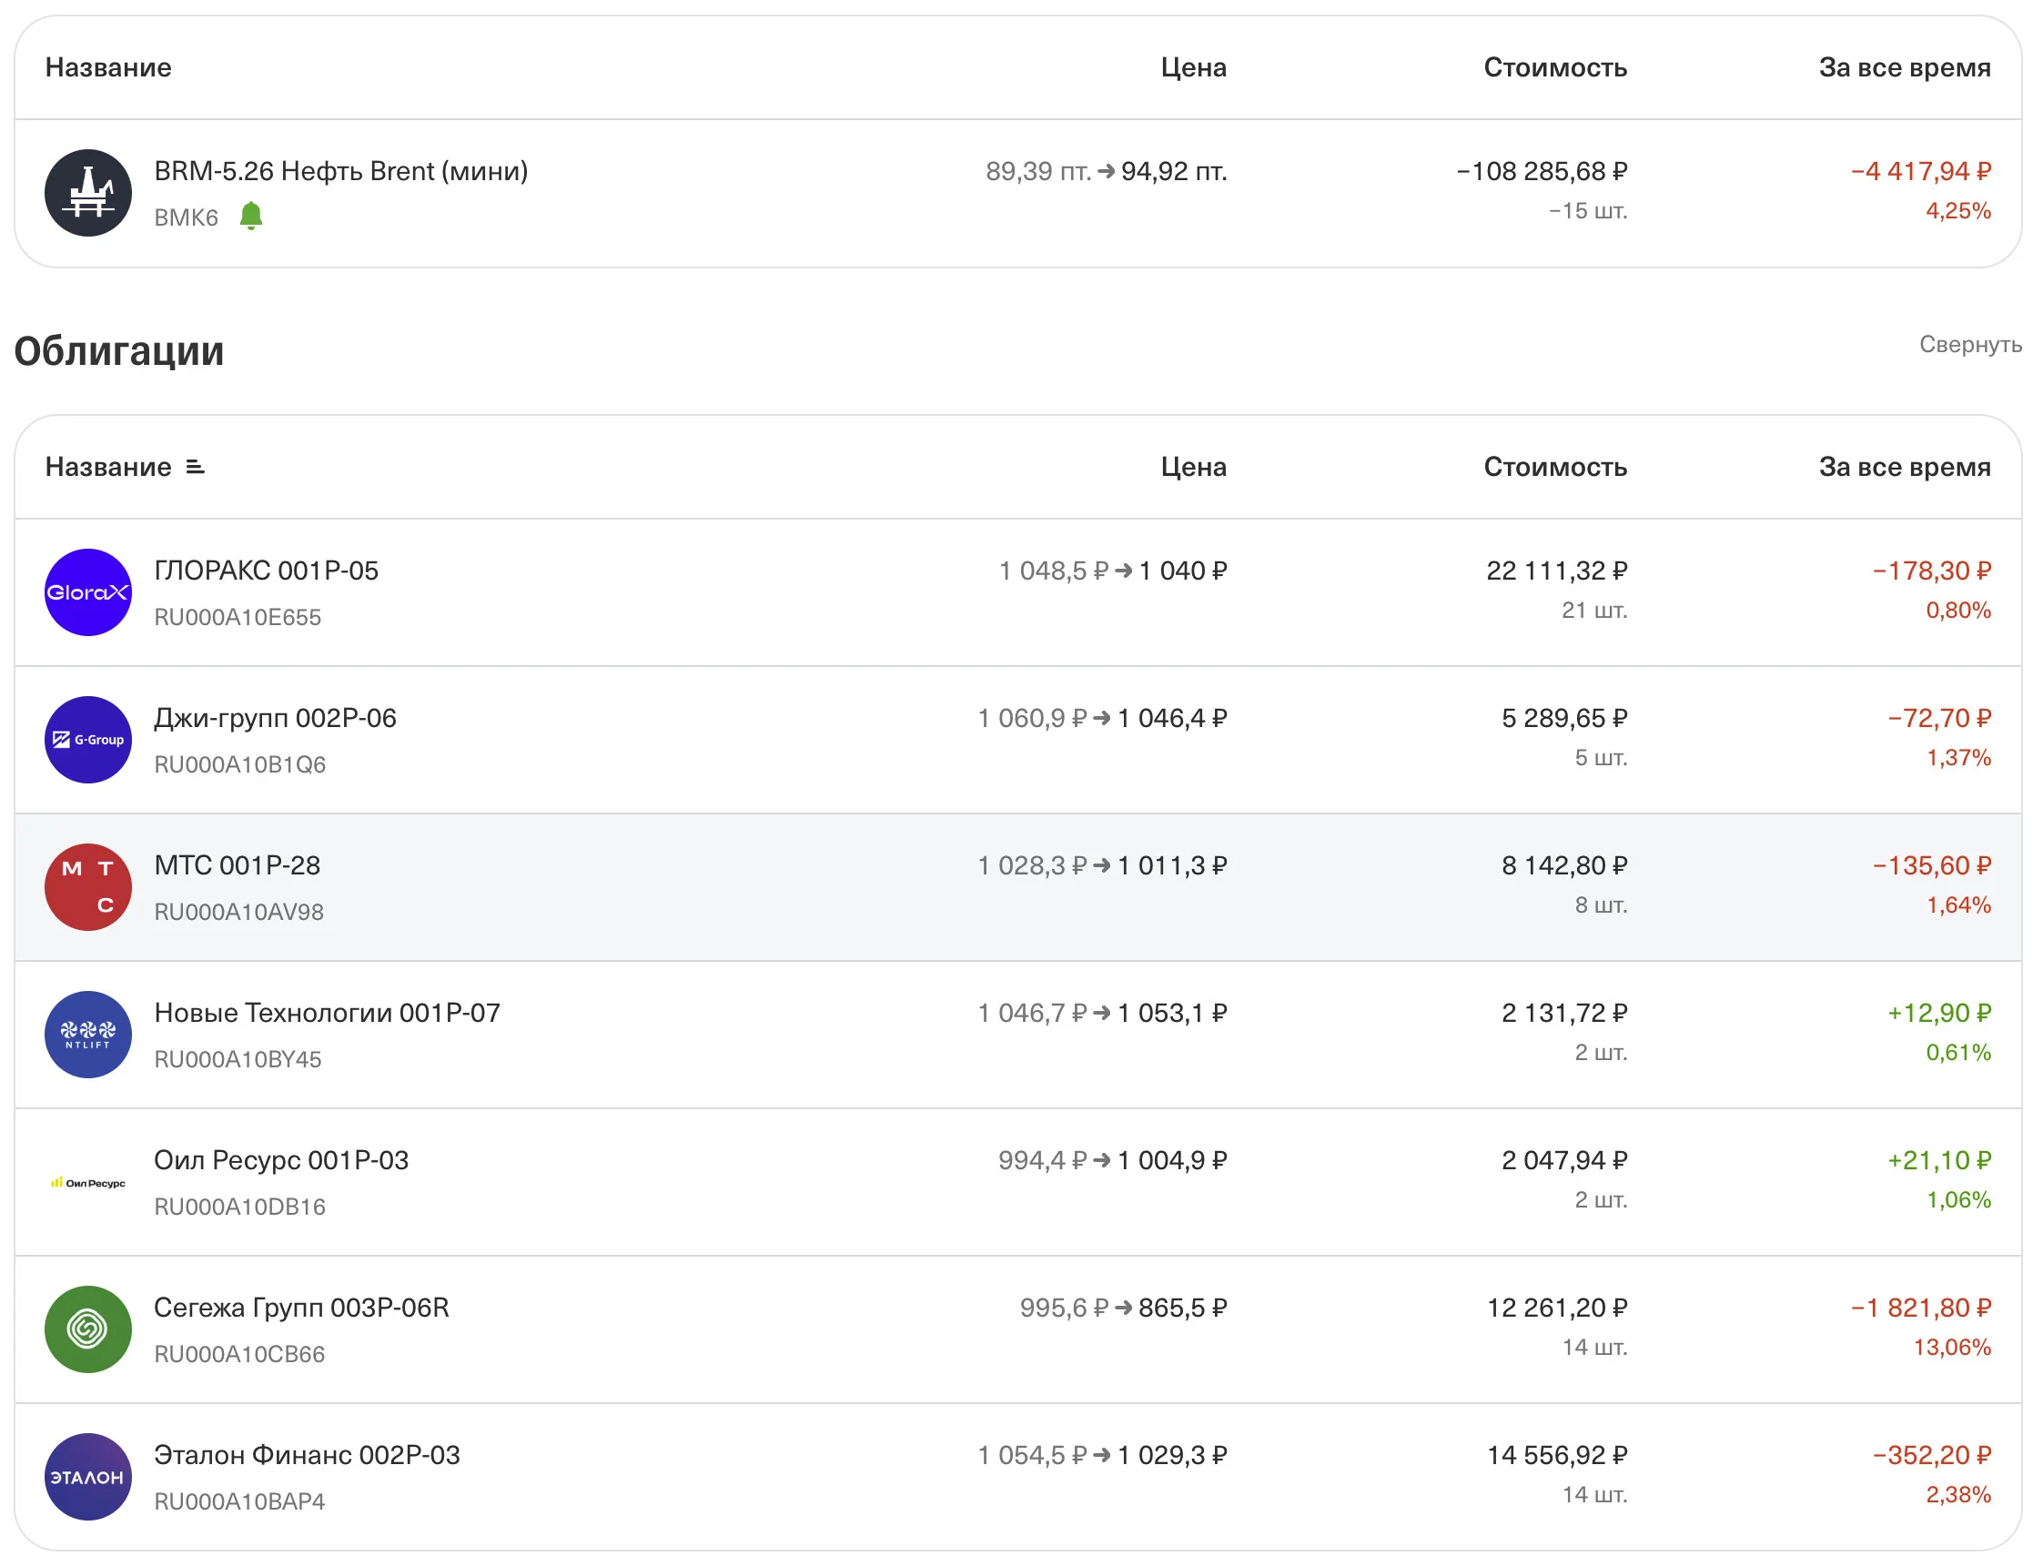Select ISIN code RU000A10BY45

(x=238, y=1059)
